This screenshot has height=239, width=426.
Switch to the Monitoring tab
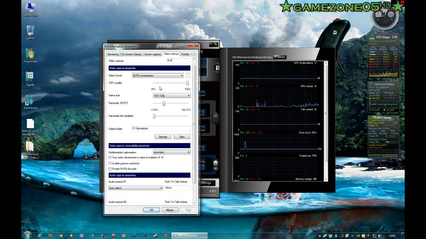(x=113, y=54)
